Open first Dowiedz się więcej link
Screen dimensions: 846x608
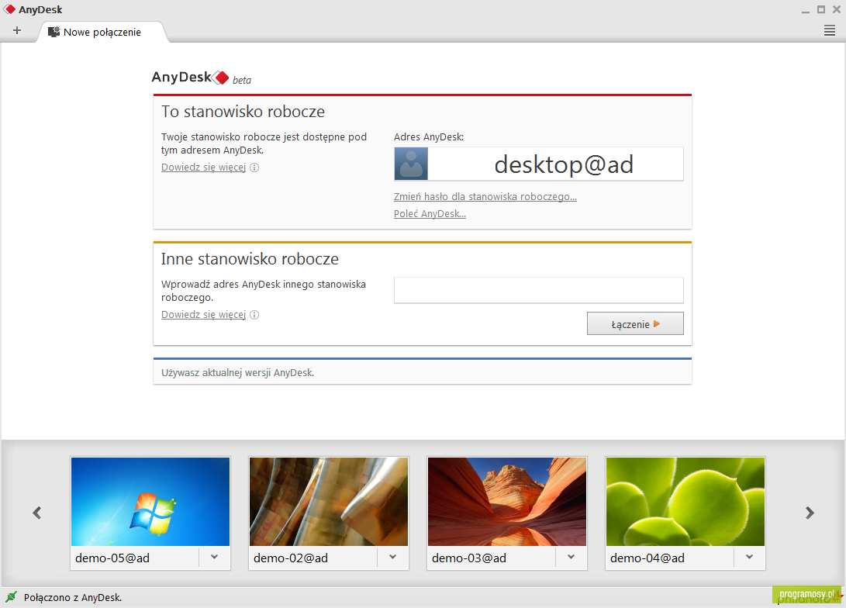(x=203, y=168)
